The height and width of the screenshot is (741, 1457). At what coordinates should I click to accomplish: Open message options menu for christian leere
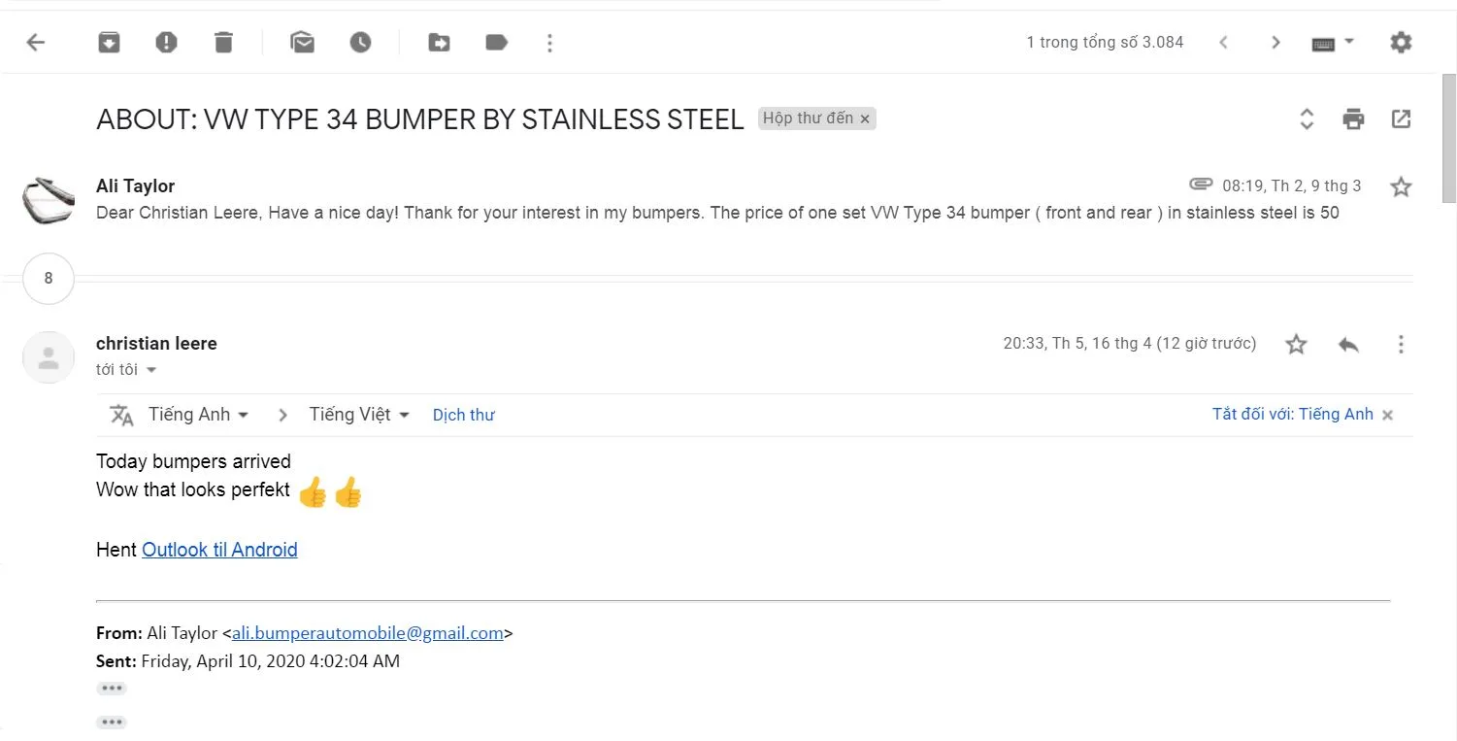(x=1401, y=344)
